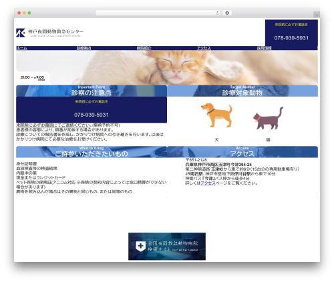This screenshot has height=282, width=334.
Task: Click the 診療対象動物 section header
Action: 242,91
